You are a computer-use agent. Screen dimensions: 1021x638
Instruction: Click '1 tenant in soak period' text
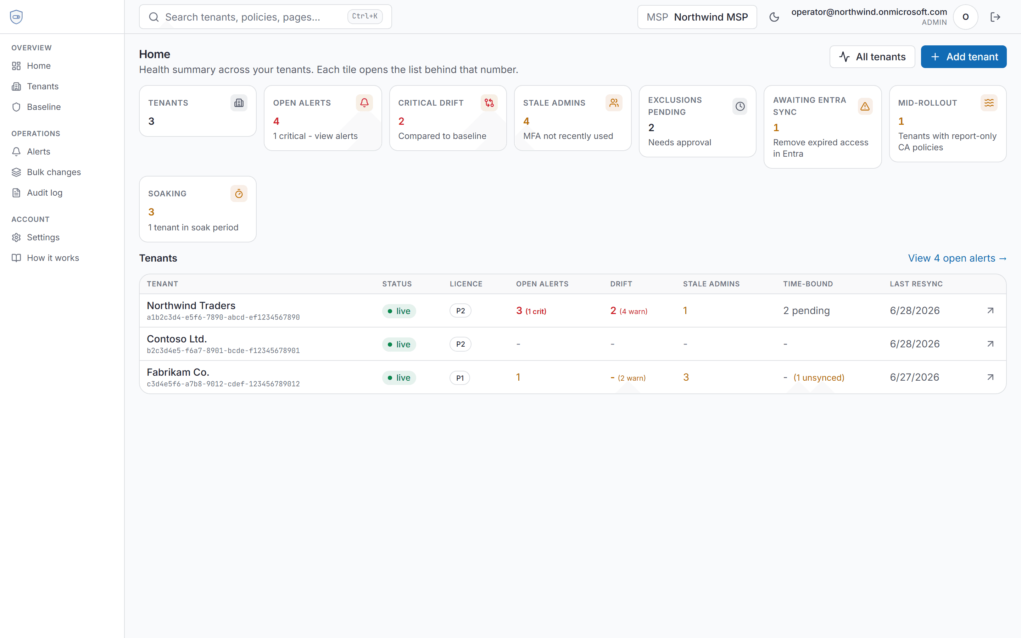pos(193,228)
